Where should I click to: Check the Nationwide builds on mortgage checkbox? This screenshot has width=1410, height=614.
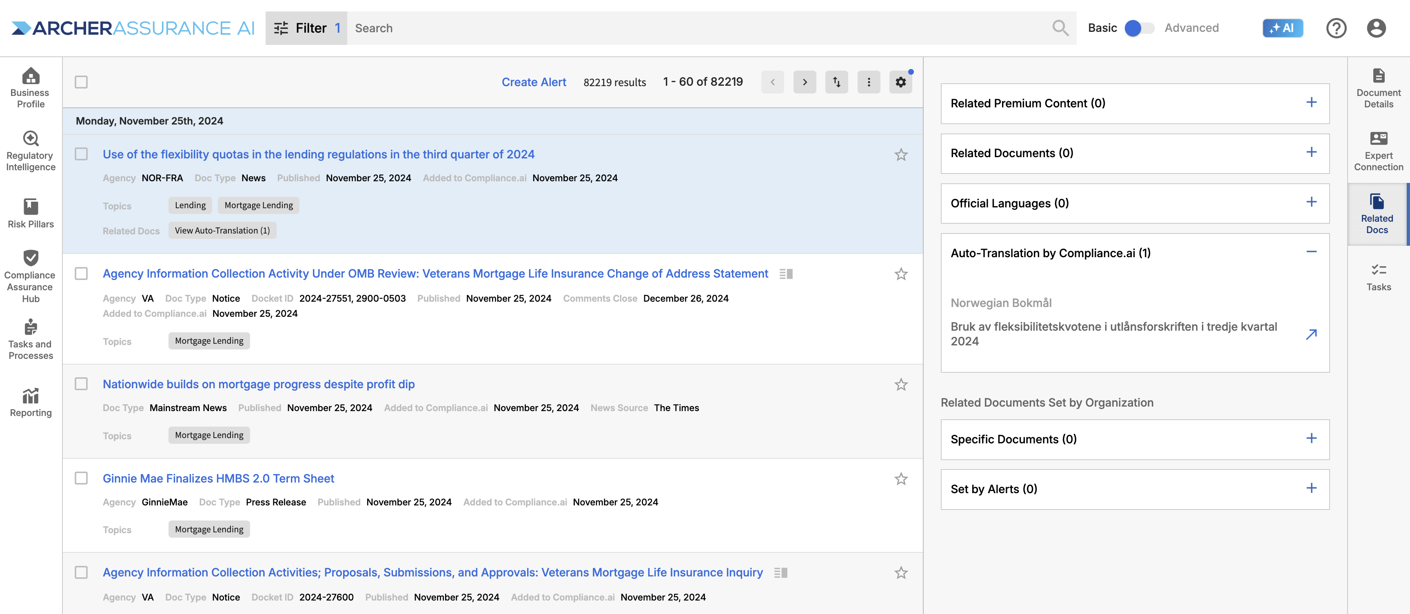coord(81,384)
